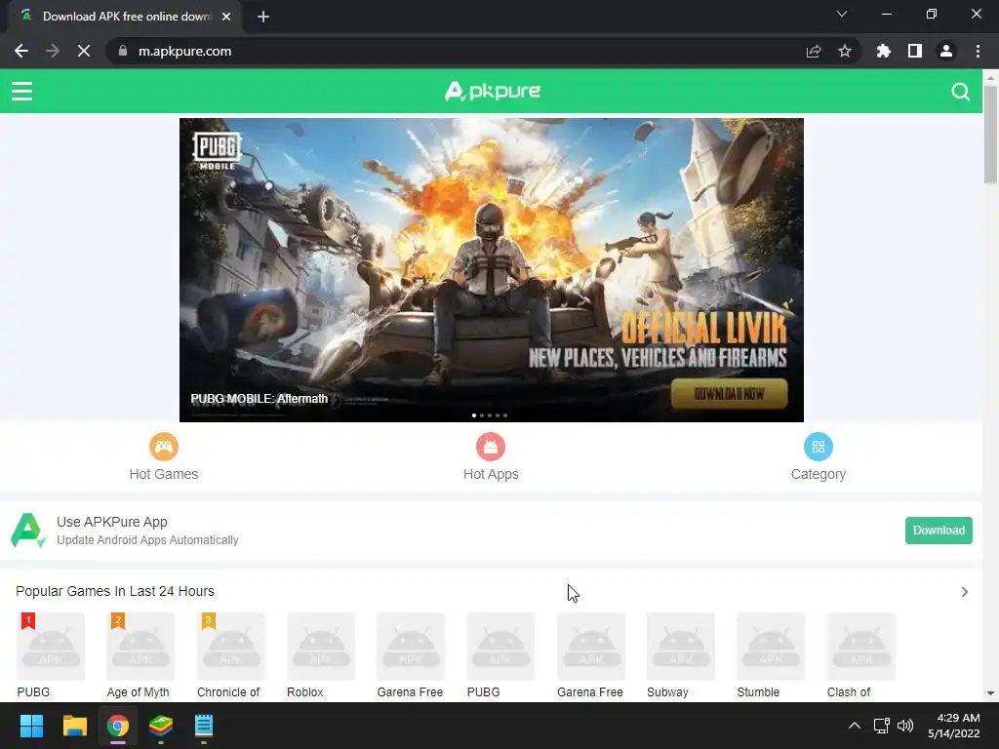Open the Age of Myth game thumbnail
The image size is (999, 749).
140,647
